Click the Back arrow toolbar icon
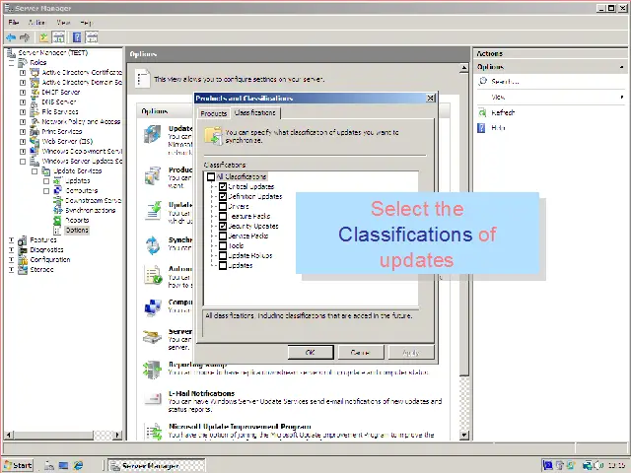631x473 pixels. click(11, 37)
